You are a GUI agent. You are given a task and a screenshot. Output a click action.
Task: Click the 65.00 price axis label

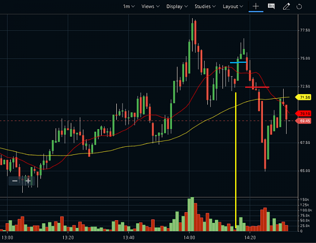click(x=305, y=171)
